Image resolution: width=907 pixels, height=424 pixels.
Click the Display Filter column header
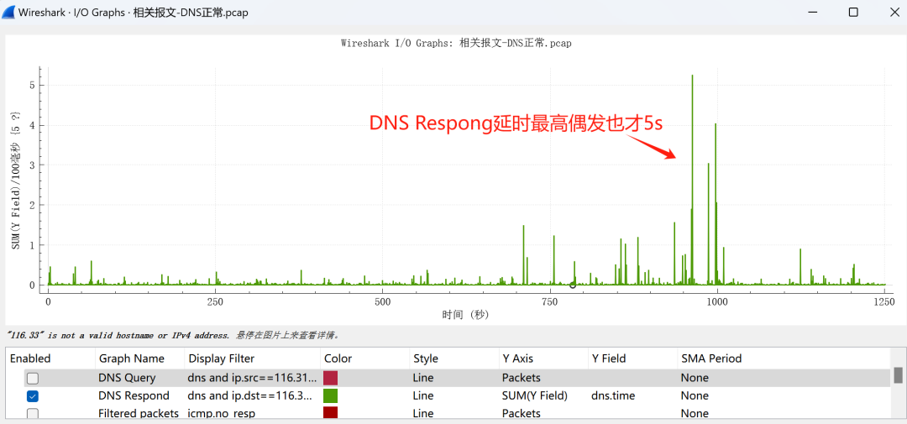coord(222,358)
